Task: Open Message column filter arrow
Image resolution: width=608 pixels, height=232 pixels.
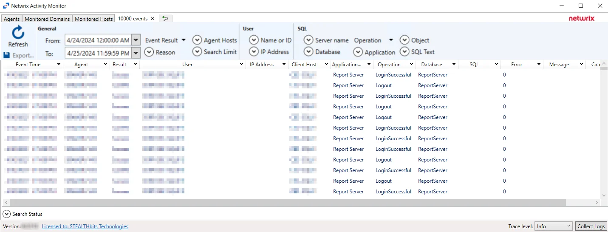Action: (581, 65)
